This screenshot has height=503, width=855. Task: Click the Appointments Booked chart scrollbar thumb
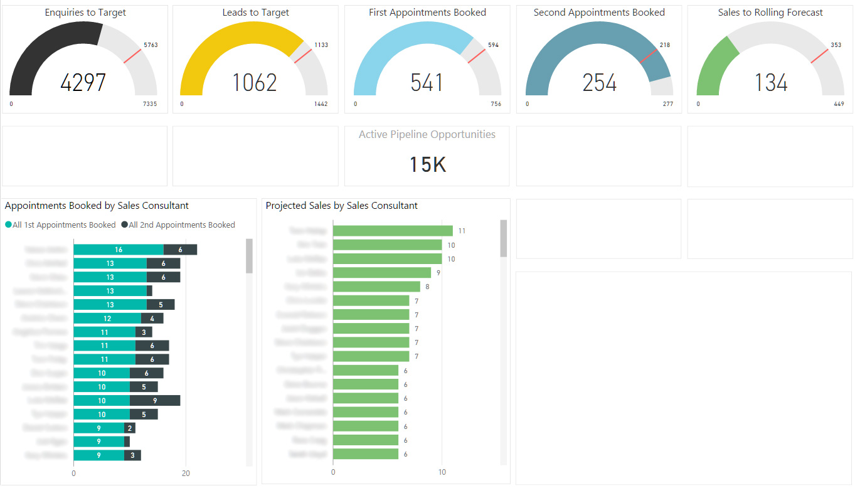tap(249, 256)
